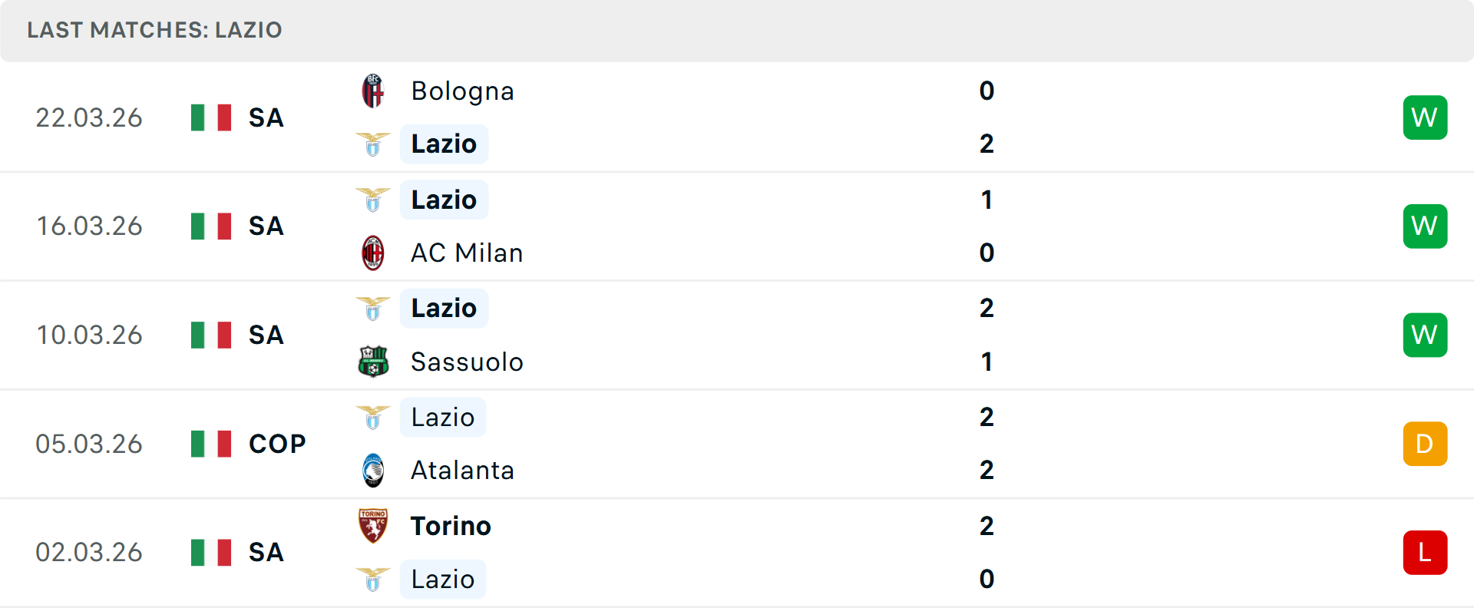This screenshot has width=1474, height=608.
Task: Select the Torino club crest
Action: [x=373, y=526]
